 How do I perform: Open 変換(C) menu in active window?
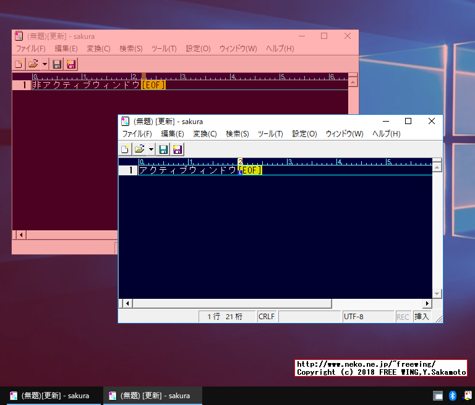(205, 134)
